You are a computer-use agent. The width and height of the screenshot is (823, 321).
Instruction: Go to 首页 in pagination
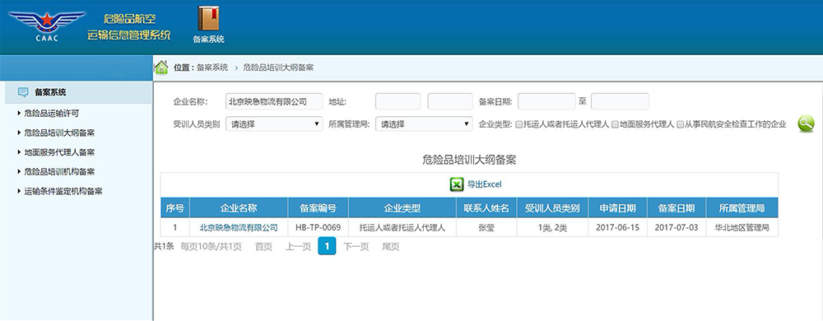pos(263,247)
